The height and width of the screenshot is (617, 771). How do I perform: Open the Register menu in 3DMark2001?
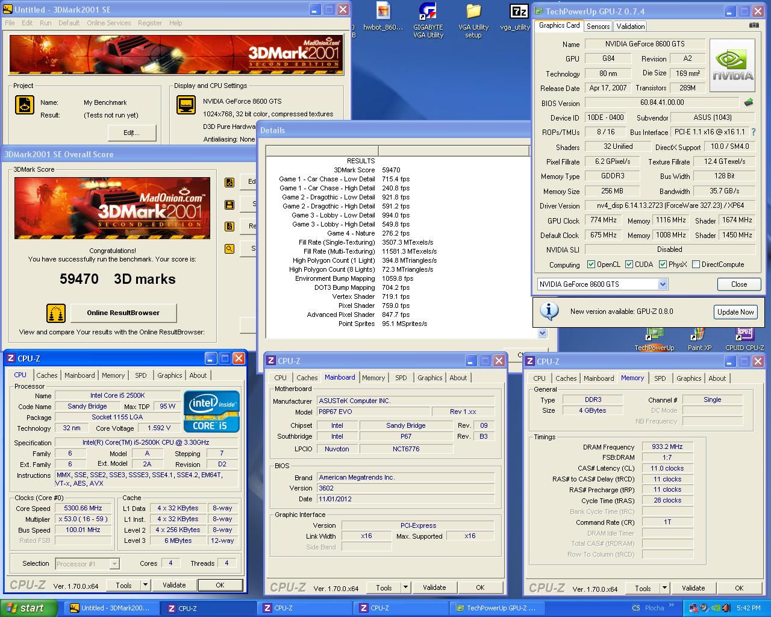click(x=150, y=23)
